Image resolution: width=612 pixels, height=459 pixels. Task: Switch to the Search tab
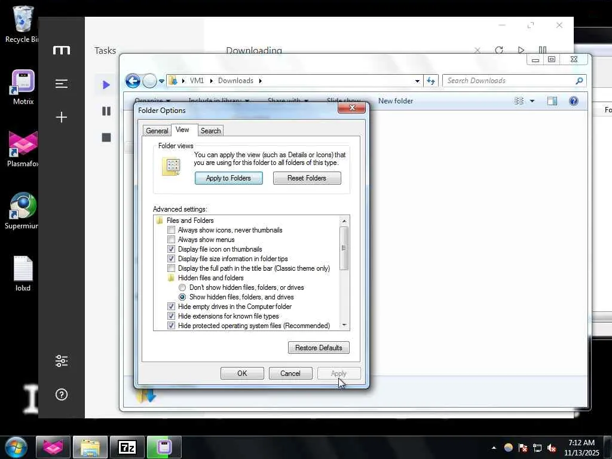[210, 131]
